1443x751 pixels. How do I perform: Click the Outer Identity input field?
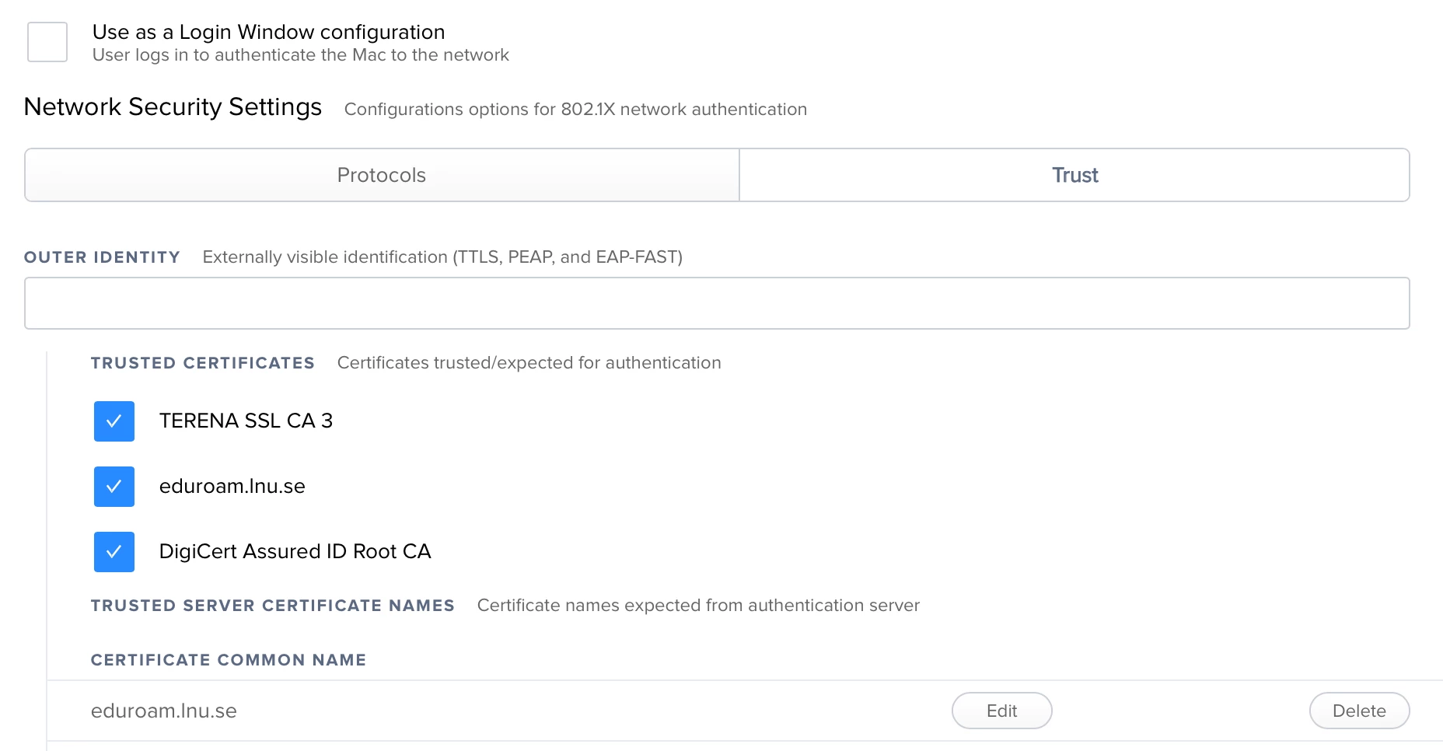pyautogui.click(x=717, y=303)
